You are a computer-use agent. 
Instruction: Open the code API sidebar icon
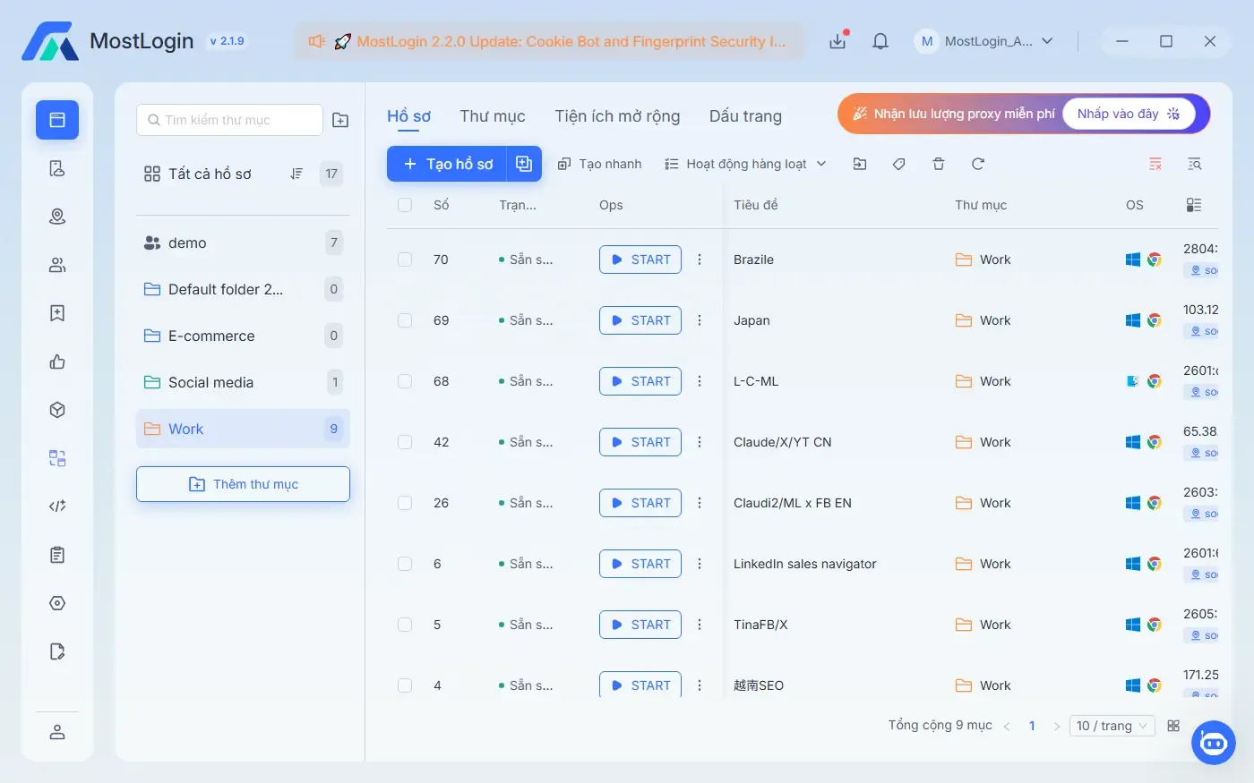pos(57,506)
